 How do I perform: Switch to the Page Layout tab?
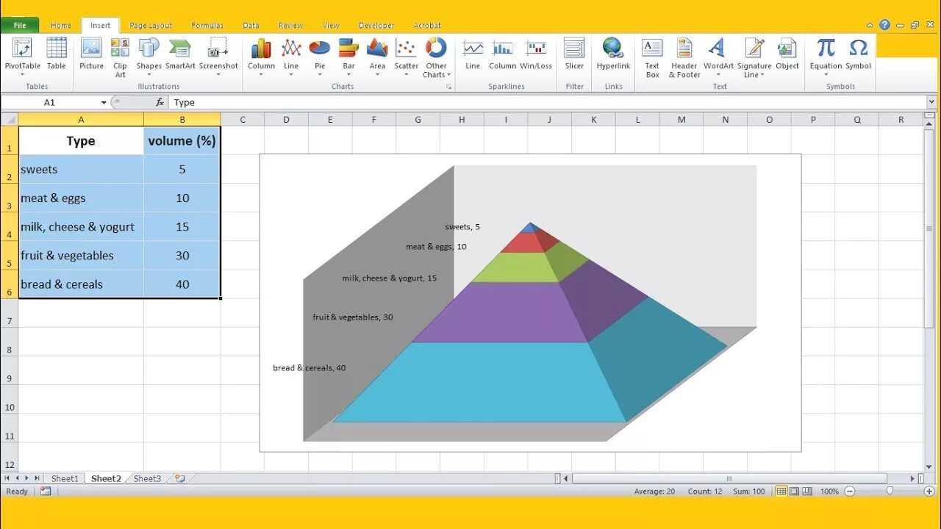(150, 25)
